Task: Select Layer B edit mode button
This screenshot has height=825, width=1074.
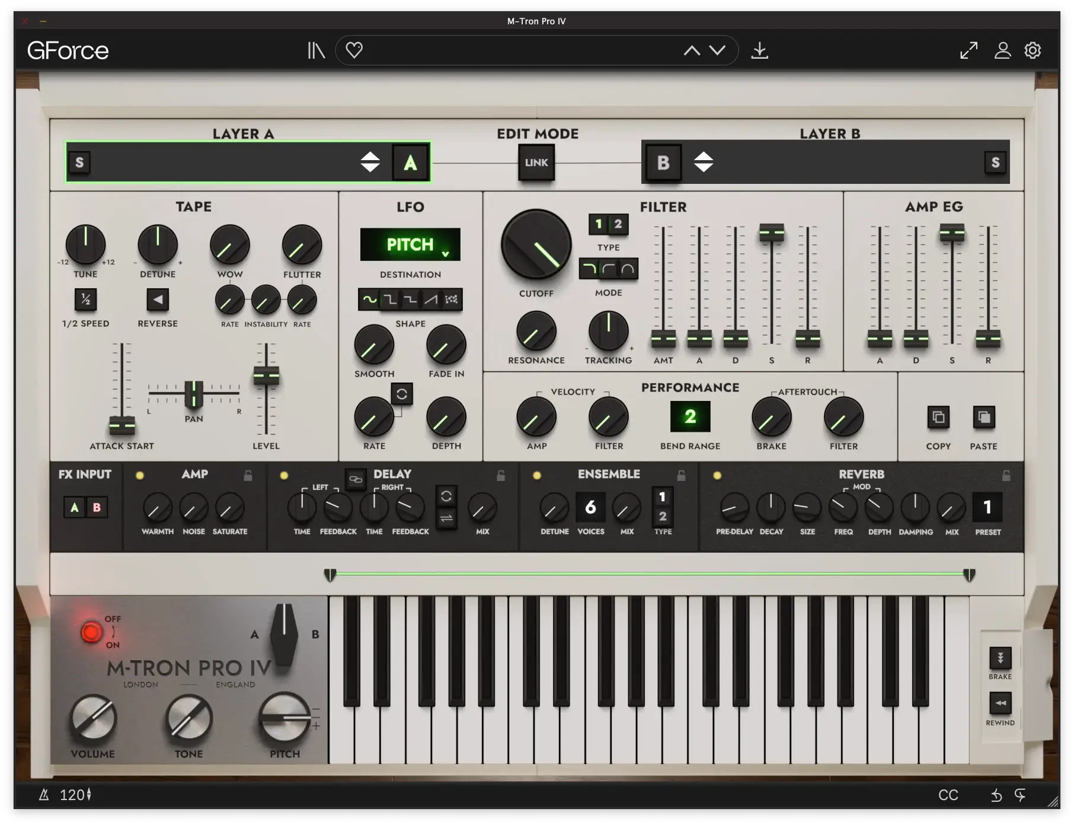Action: 663,163
